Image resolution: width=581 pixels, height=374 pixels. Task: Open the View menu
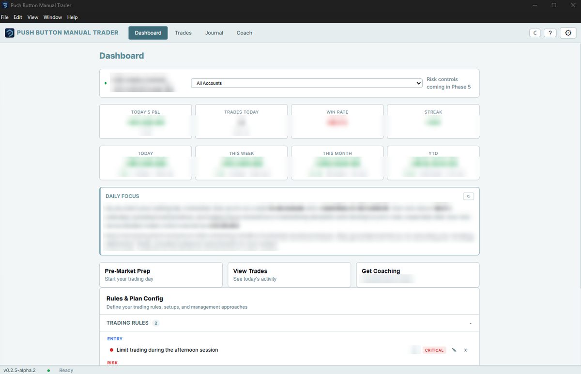click(33, 17)
